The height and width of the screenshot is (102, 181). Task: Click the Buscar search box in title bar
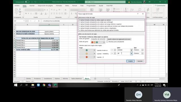point(105,2)
